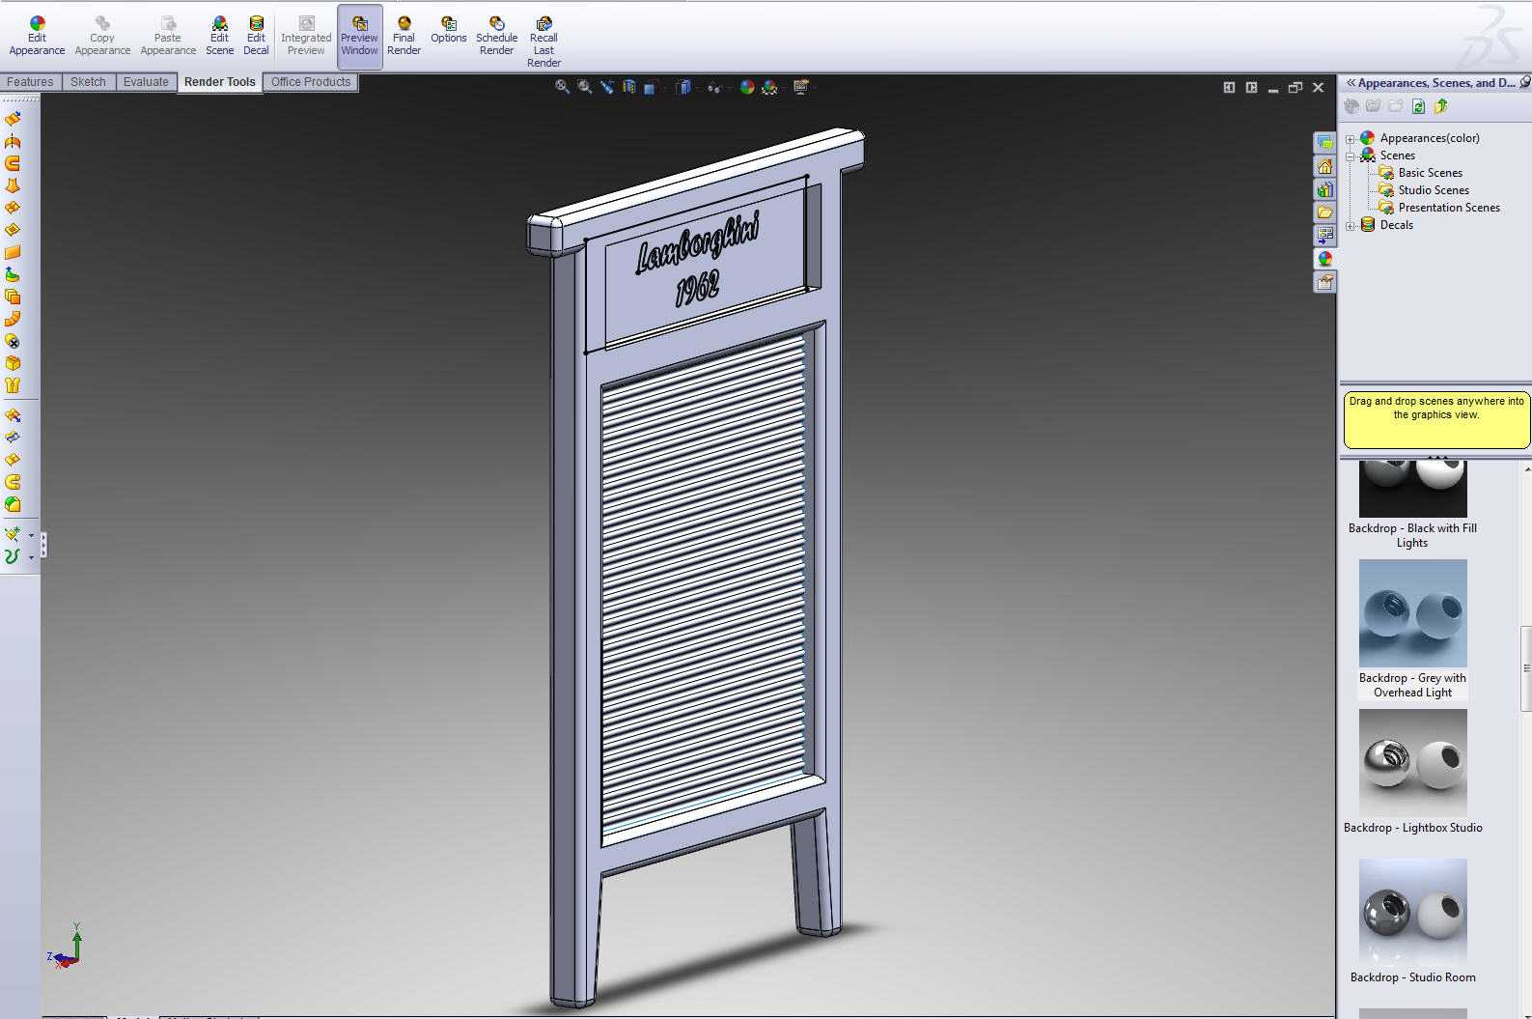Image resolution: width=1532 pixels, height=1019 pixels.
Task: Select the Render Tools tab
Action: click(220, 82)
